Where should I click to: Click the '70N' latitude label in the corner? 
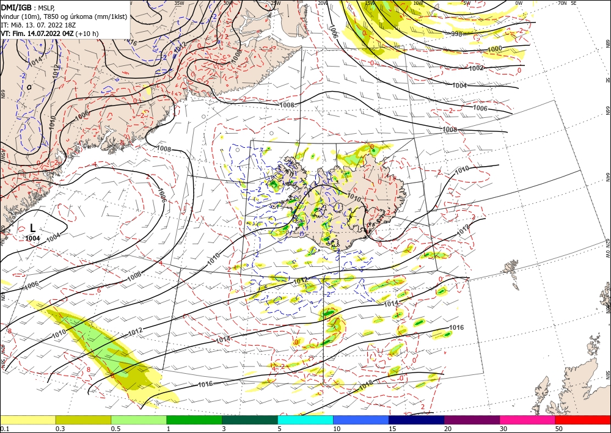click(x=562, y=3)
